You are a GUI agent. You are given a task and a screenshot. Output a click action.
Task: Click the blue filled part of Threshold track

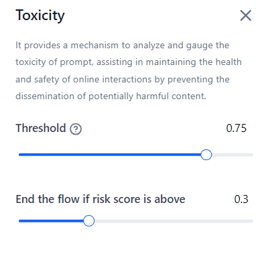click(x=109, y=155)
